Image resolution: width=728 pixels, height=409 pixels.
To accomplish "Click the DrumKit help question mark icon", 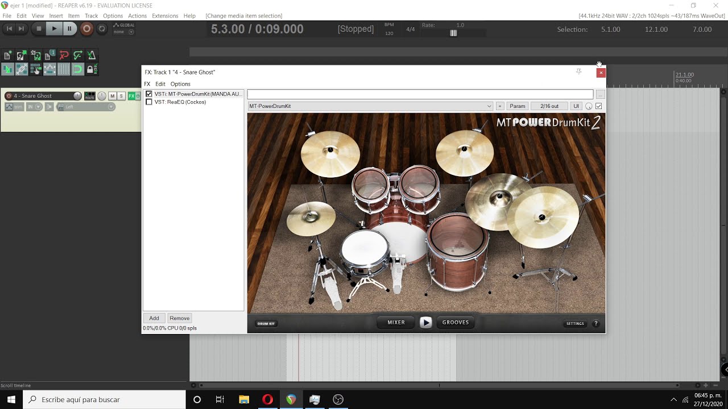I will [x=596, y=324].
